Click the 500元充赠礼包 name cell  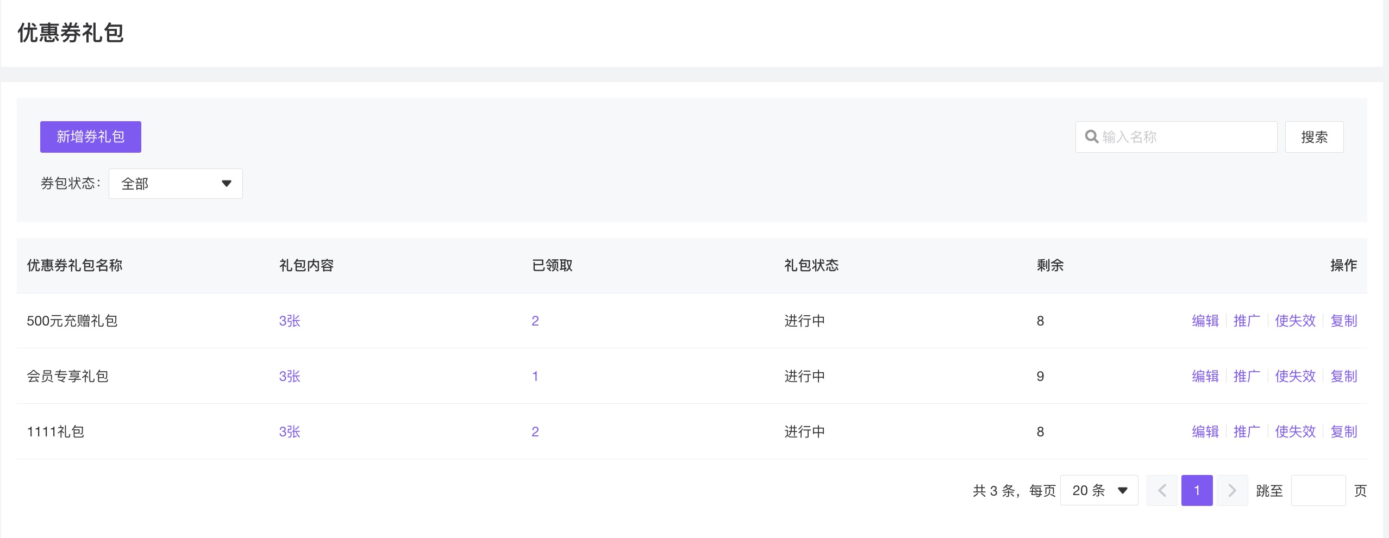[x=72, y=321]
